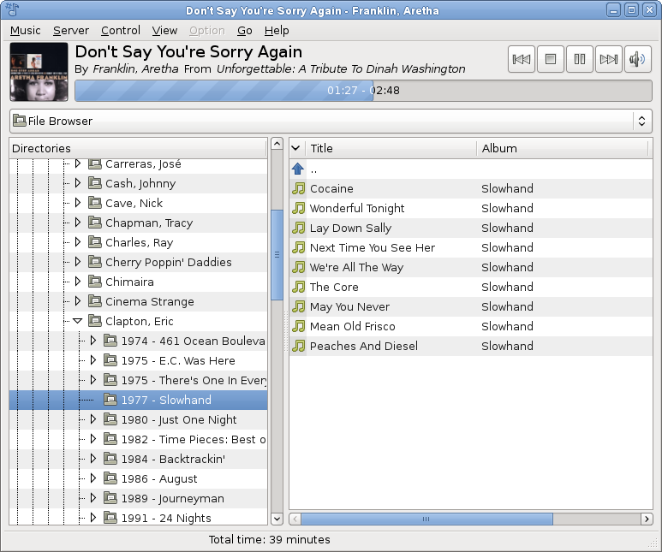
Task: Seek in the song progress bar
Action: (363, 91)
